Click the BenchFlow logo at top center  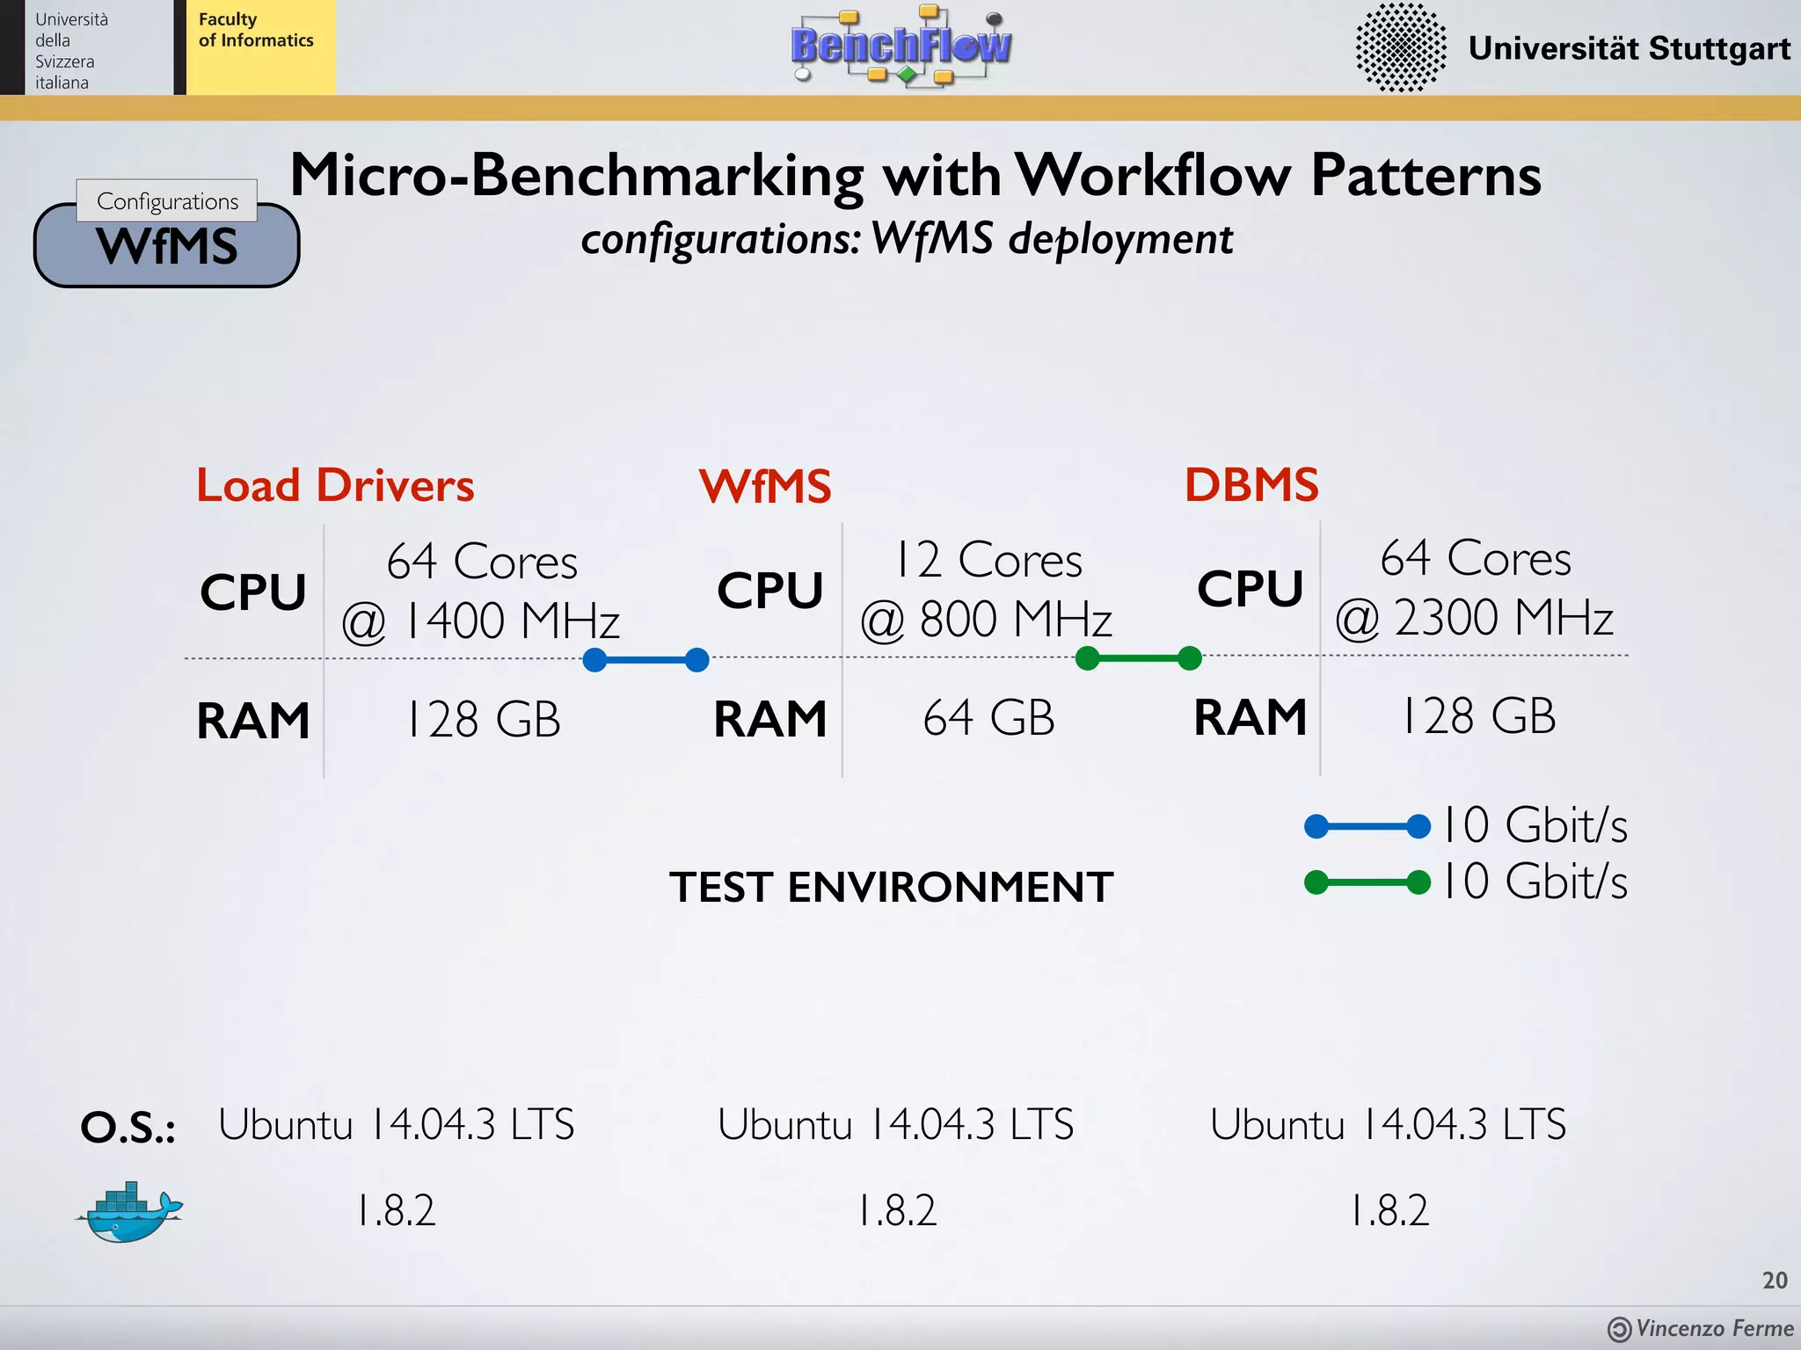pos(901,46)
